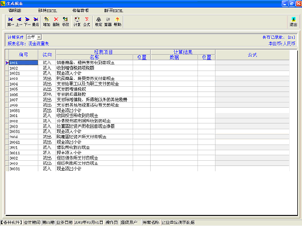Click the Modify (修改) toolbar icon
Viewport: 302px width, 226px height.
65,22
